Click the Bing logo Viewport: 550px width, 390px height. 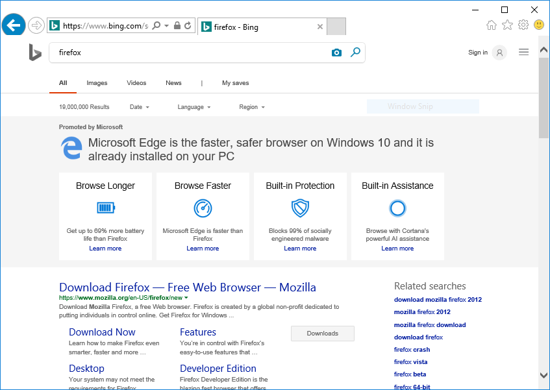(35, 53)
